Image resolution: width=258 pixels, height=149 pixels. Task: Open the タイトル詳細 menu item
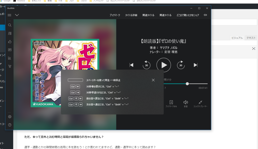click(x=131, y=15)
